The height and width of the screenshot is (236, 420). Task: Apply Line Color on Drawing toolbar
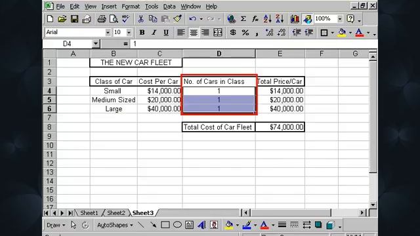point(247,225)
